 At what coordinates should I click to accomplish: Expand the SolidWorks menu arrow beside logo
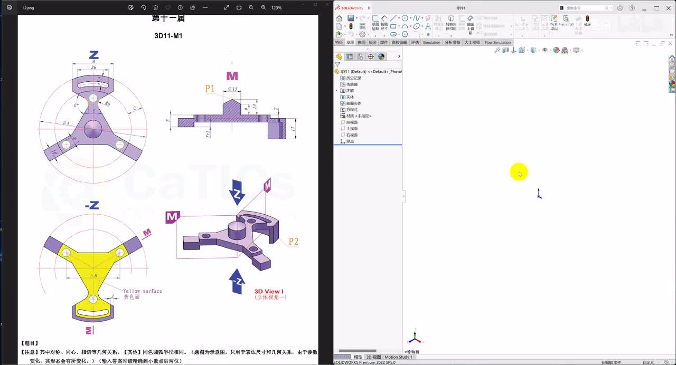(369, 8)
